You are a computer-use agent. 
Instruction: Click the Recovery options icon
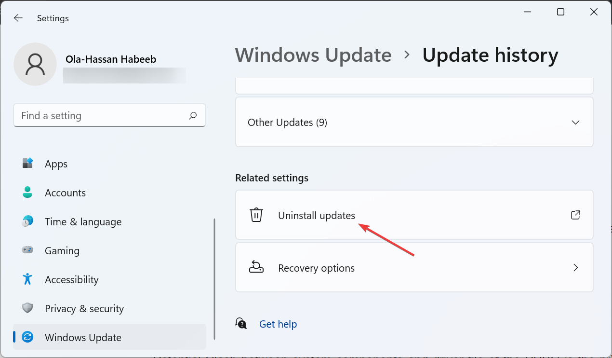coord(256,267)
